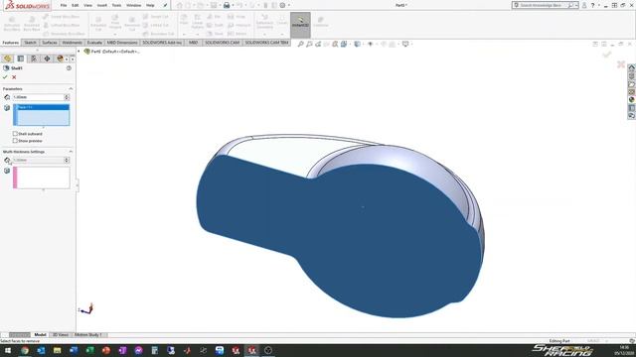Open View Settings monitor icon
The width and height of the screenshot is (636, 357).
click(x=405, y=44)
